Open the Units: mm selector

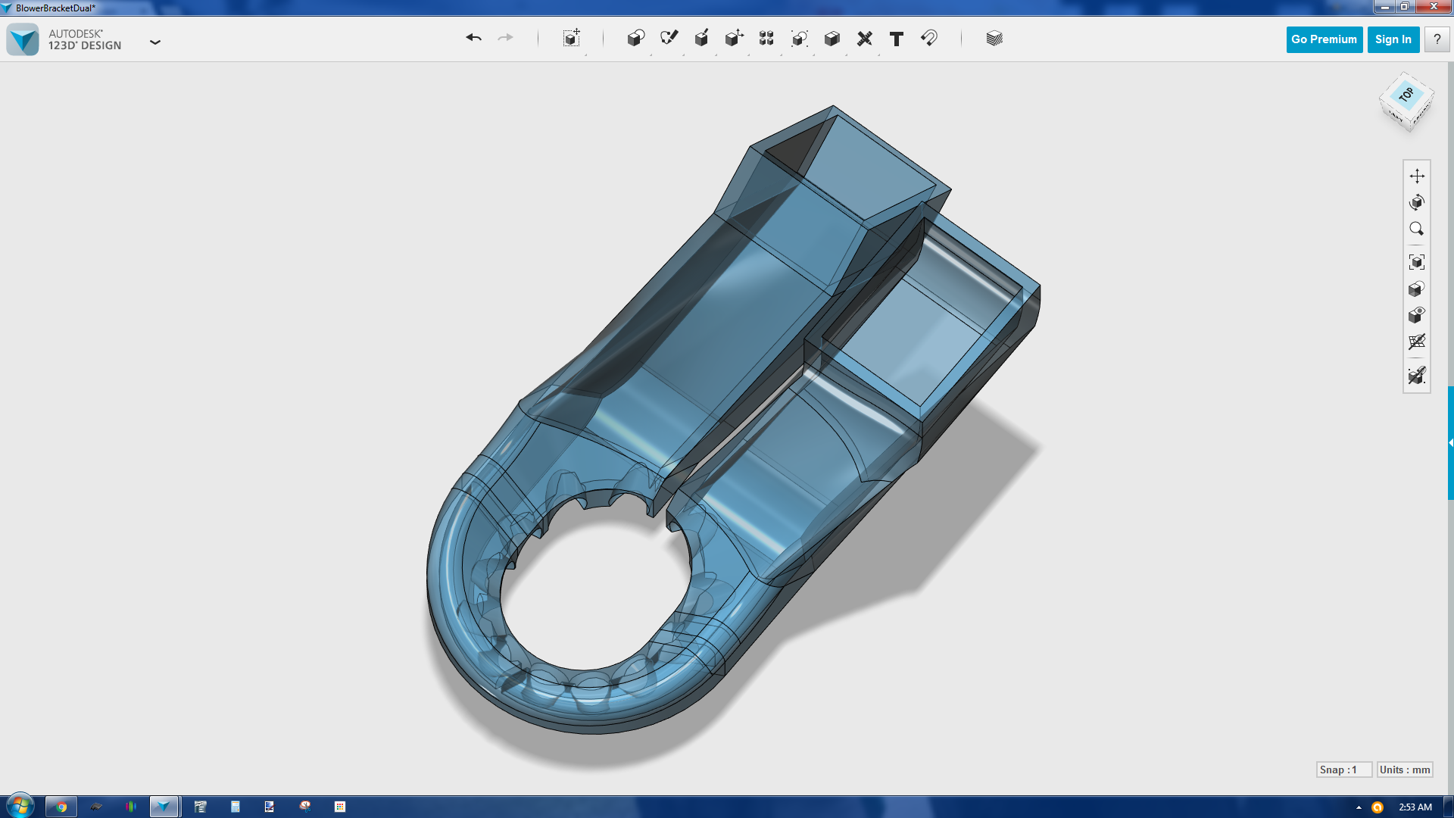tap(1405, 770)
